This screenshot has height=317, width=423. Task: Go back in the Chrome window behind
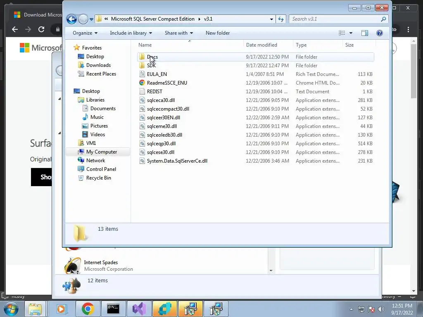point(15,29)
